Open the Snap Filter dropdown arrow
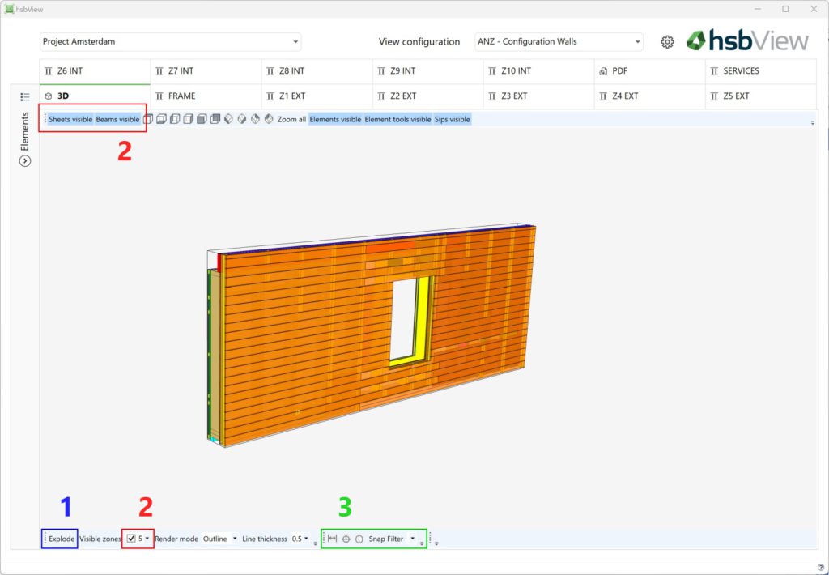 tap(412, 539)
